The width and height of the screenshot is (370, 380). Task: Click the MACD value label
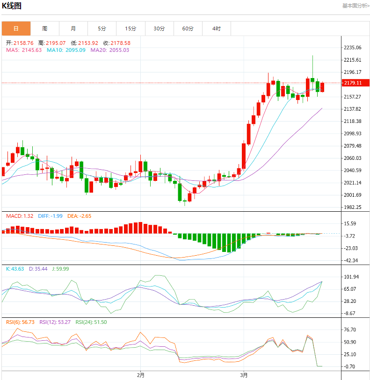click(20, 216)
